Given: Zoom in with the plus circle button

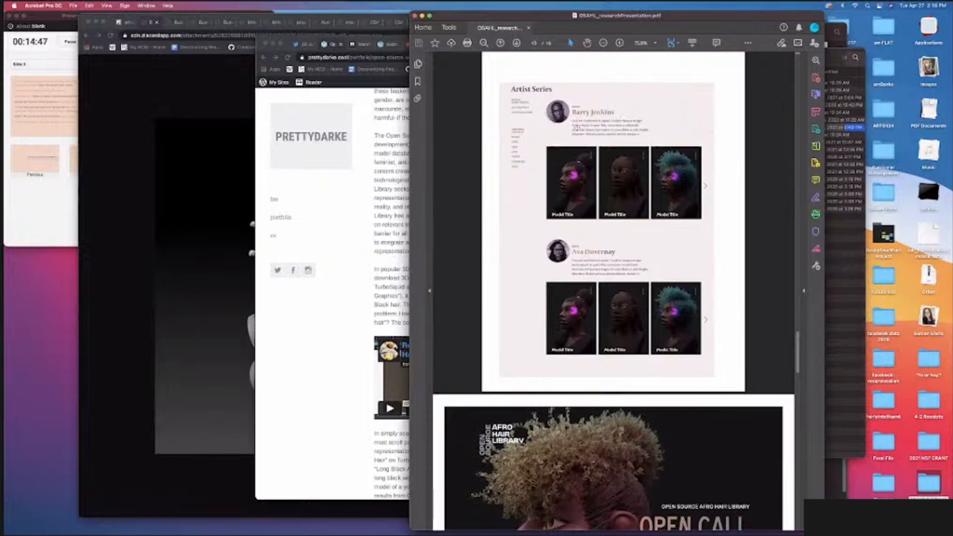Looking at the screenshot, I should pos(619,43).
